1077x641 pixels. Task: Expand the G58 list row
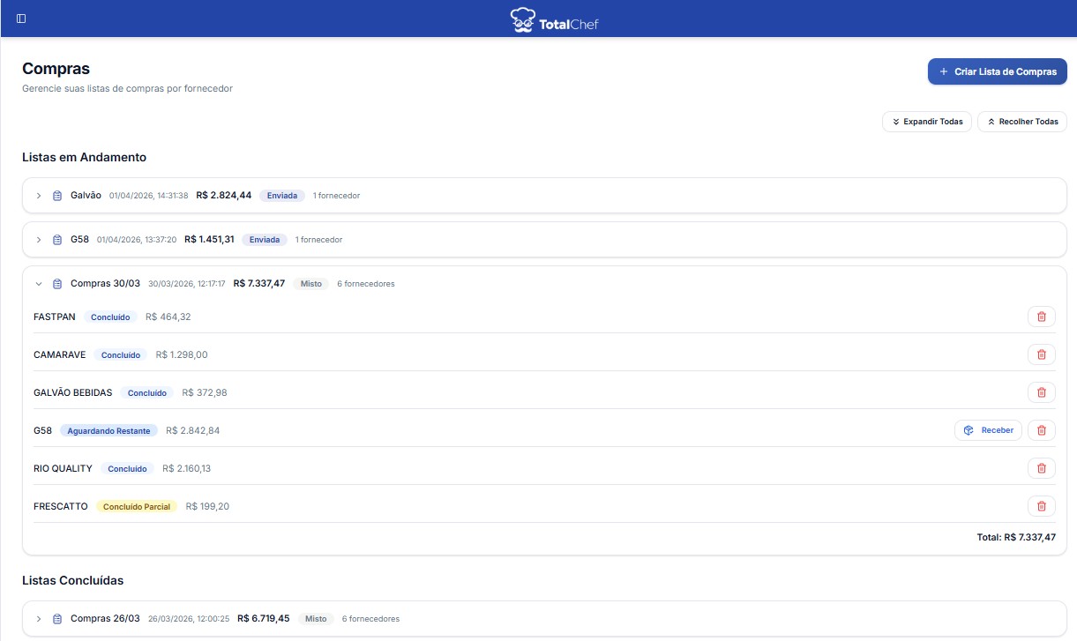(39, 240)
